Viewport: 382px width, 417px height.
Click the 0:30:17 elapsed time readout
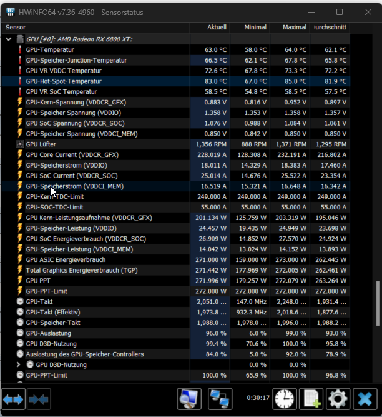pyautogui.click(x=258, y=398)
